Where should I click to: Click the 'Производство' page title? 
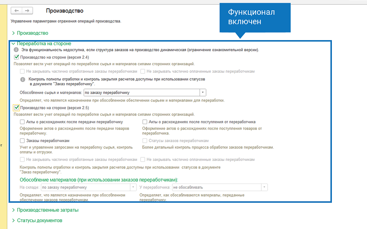pyautogui.click(x=65, y=11)
